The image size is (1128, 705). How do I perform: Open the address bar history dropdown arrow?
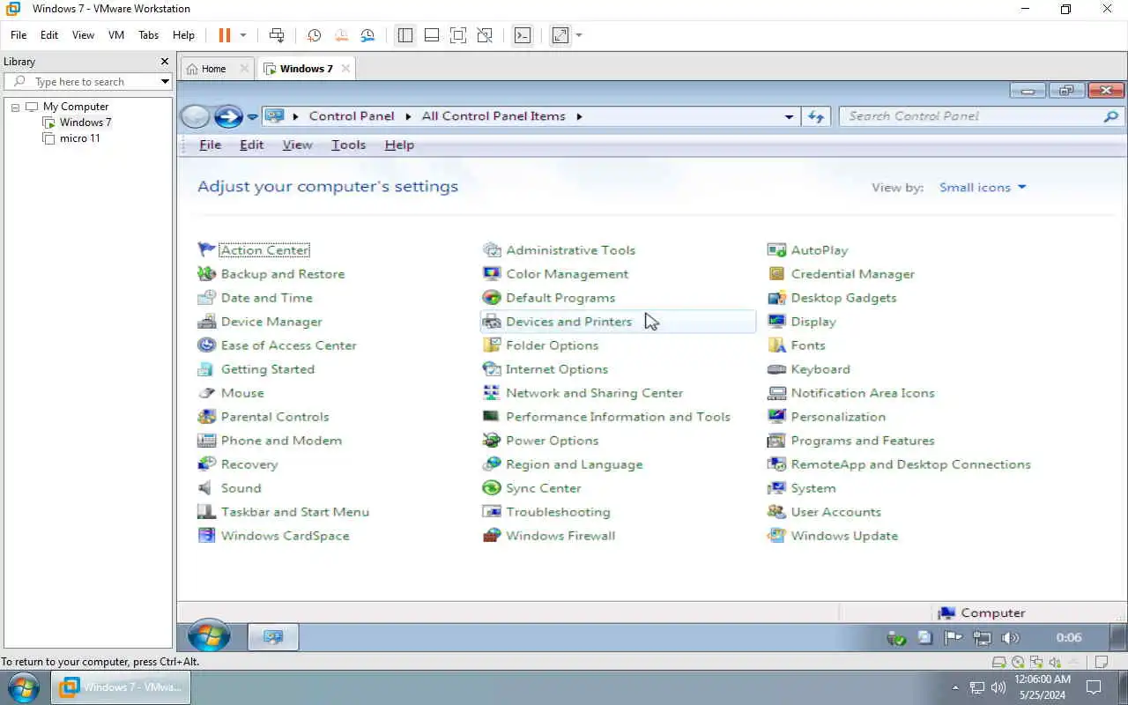[x=789, y=116]
